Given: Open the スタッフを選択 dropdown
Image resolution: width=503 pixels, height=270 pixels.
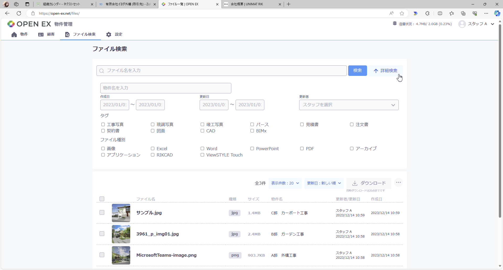Looking at the screenshot, I should [349, 105].
